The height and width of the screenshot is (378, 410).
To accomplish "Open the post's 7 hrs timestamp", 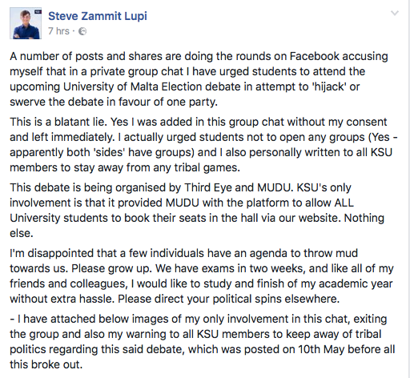I will point(58,31).
